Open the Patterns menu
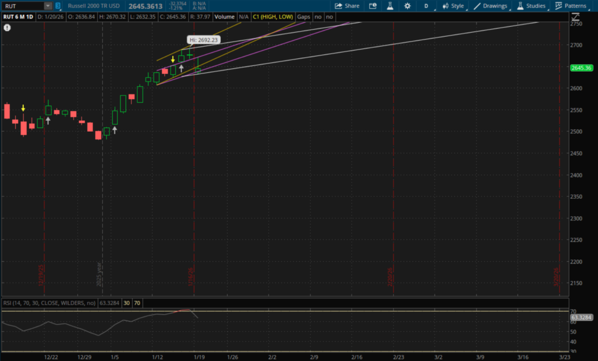Image resolution: width=598 pixels, height=361 pixels. click(x=571, y=6)
